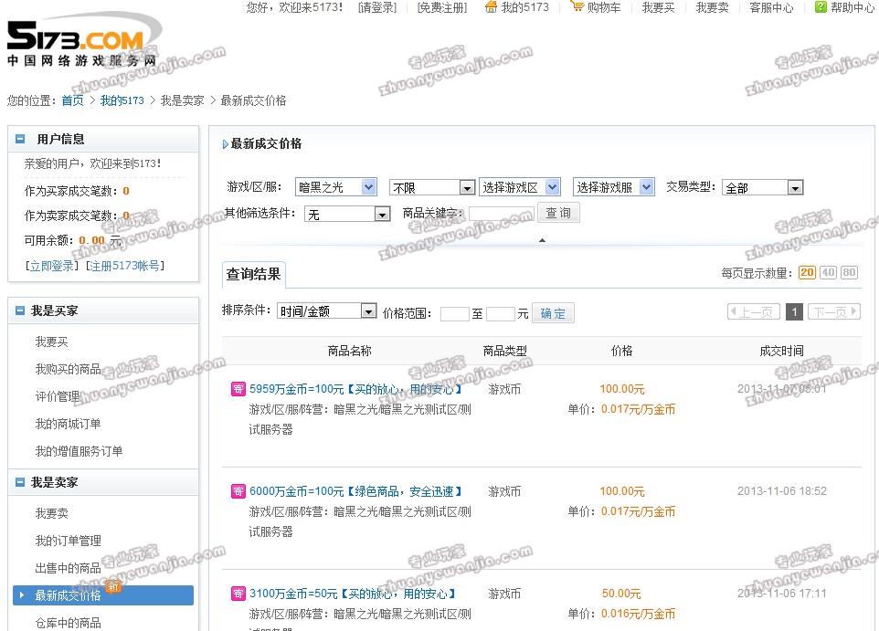
Task: Select the 查询结果 tab
Action: coord(253,274)
